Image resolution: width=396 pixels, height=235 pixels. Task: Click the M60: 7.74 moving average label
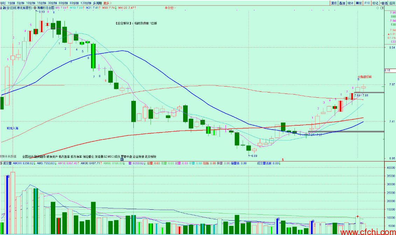point(109,8)
